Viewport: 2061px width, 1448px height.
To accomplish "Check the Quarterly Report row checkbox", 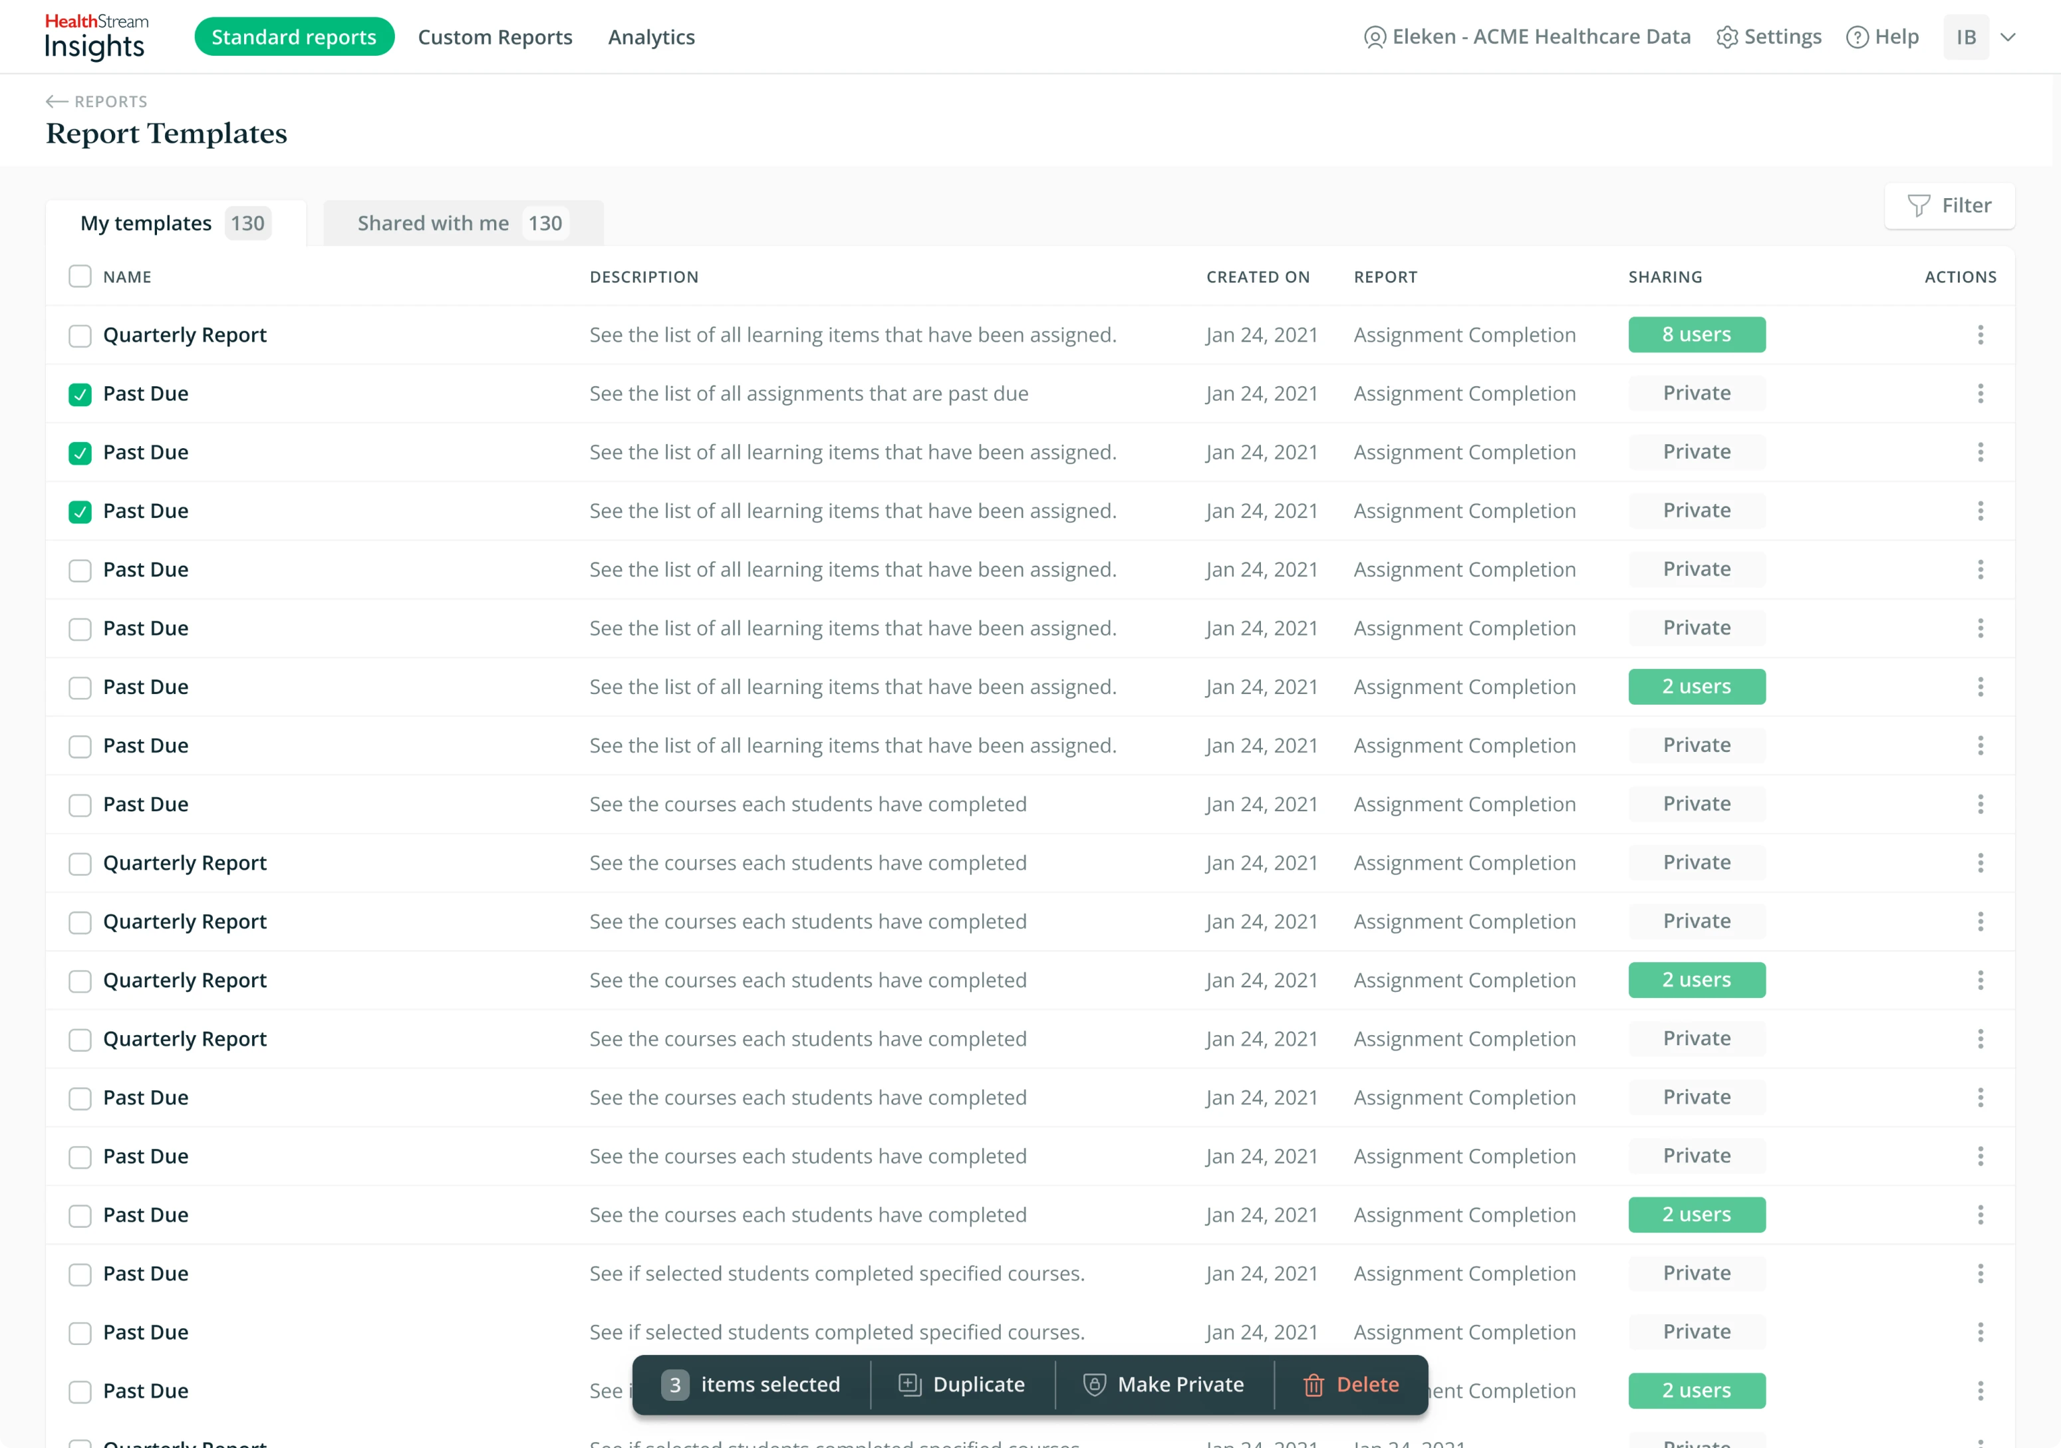I will pos(80,336).
